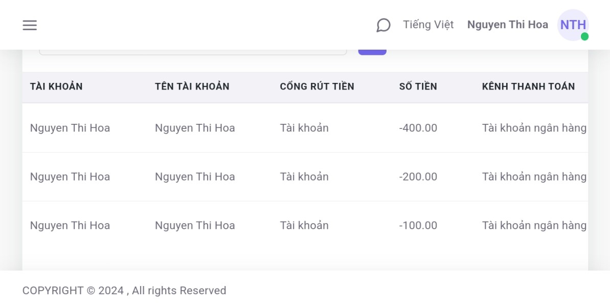This screenshot has width=610, height=307.
Task: Sort by the TÊN TÀI KHOẢN column header
Action: (192, 86)
